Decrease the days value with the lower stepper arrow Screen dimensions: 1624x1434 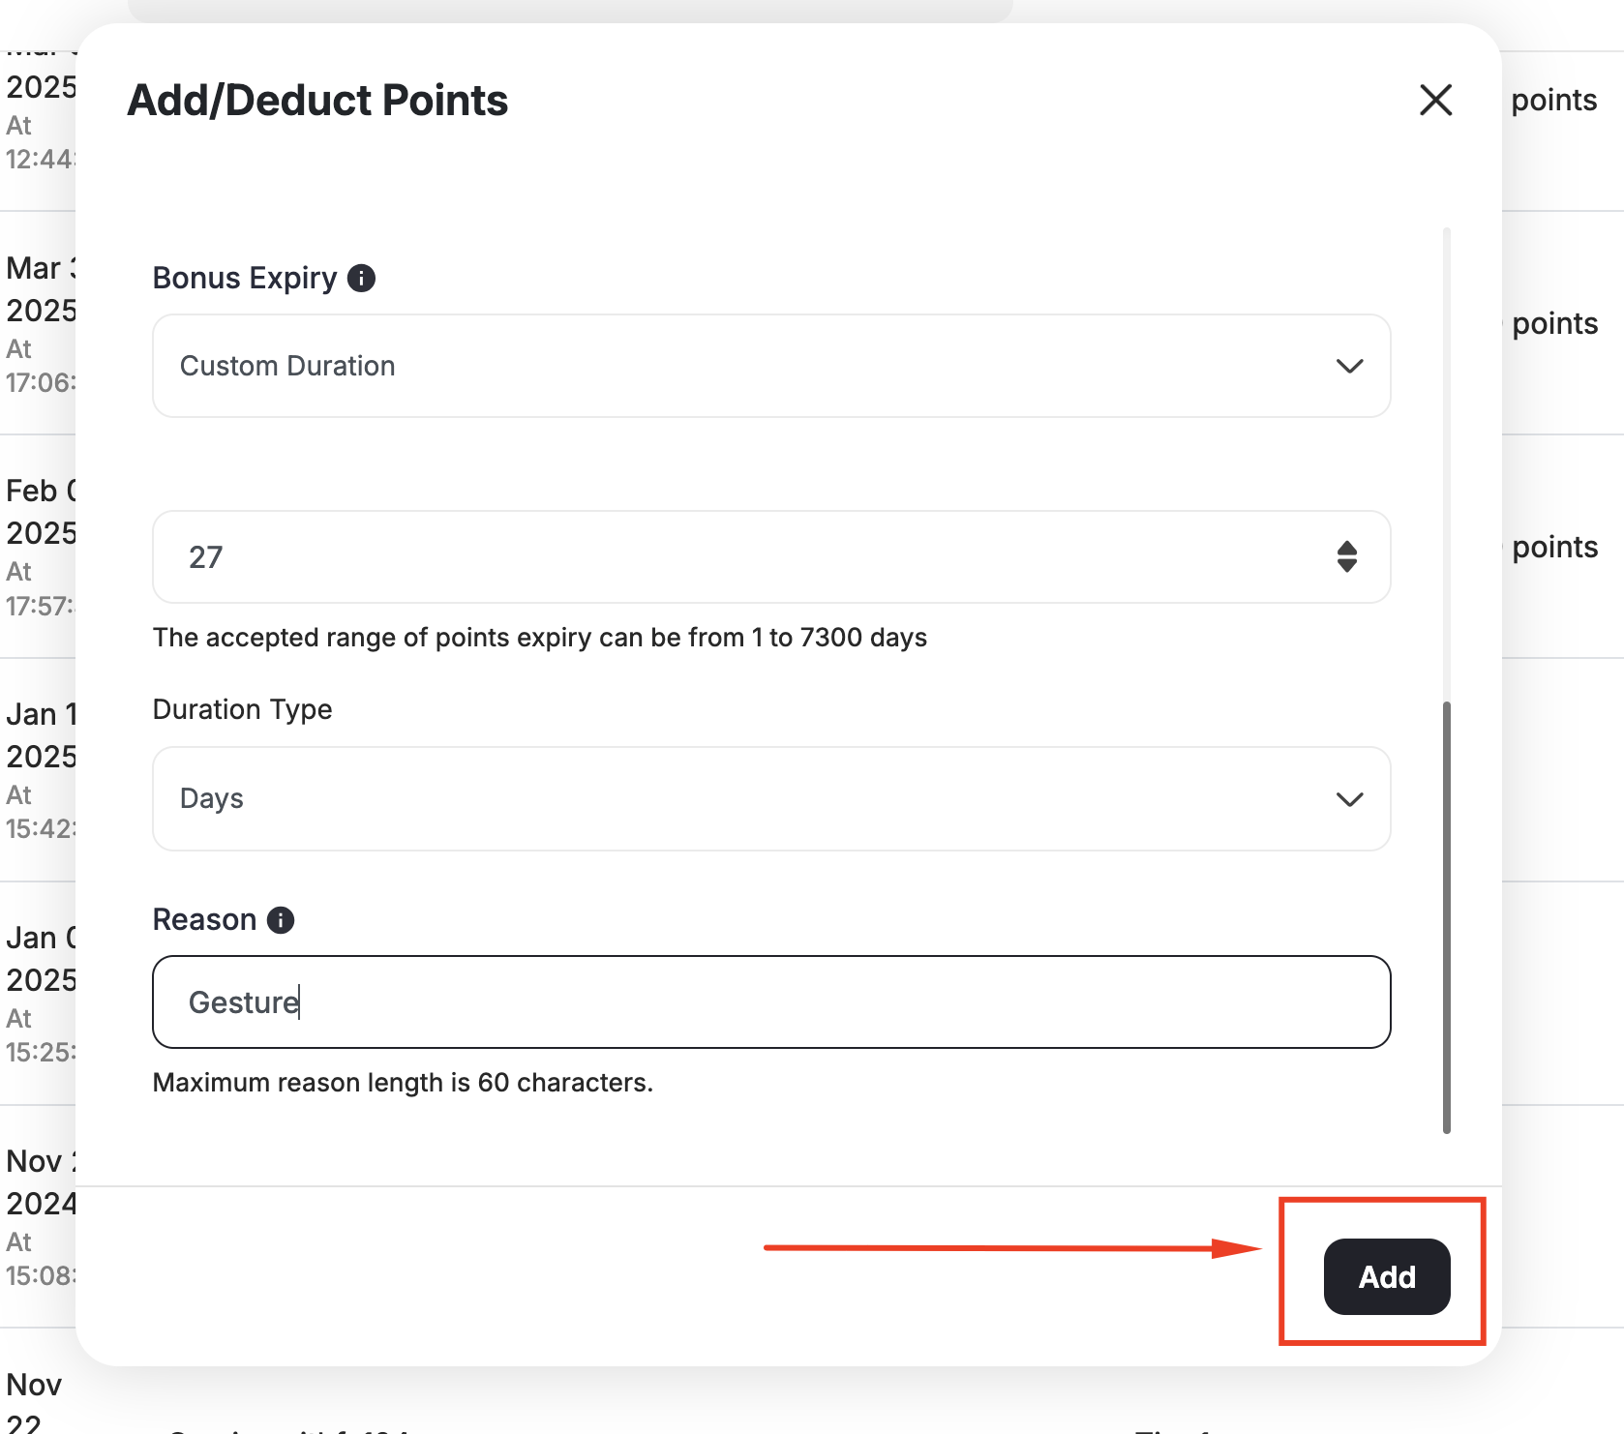[x=1348, y=565]
